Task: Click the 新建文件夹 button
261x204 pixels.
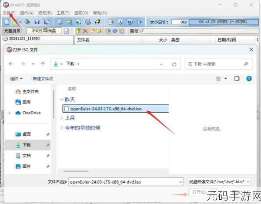Action: [43, 78]
